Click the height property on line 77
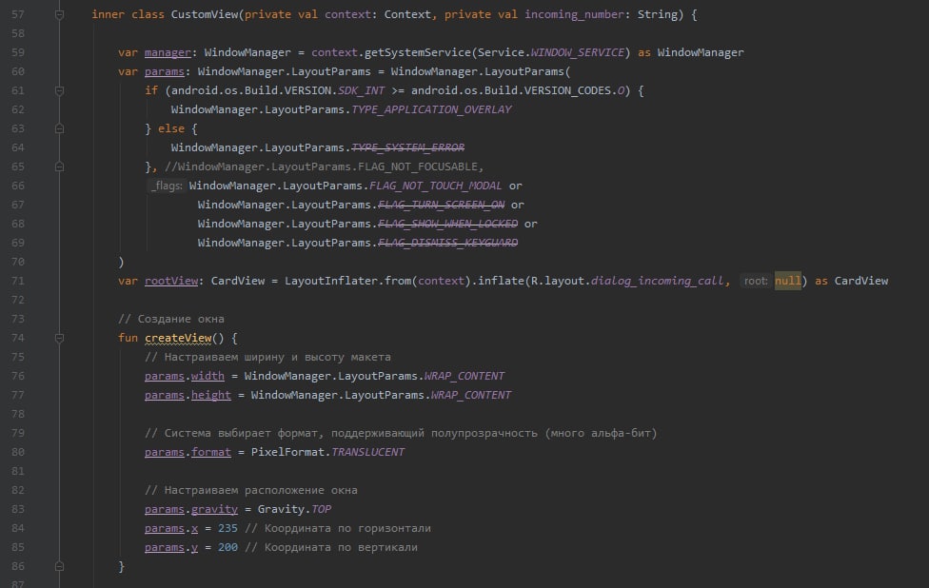 pyautogui.click(x=211, y=395)
